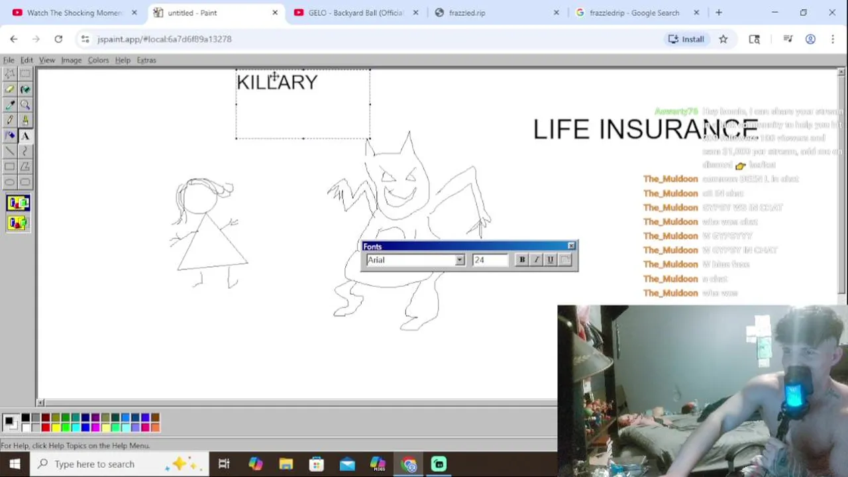
Task: Click the browser back arrow
Action: [14, 39]
